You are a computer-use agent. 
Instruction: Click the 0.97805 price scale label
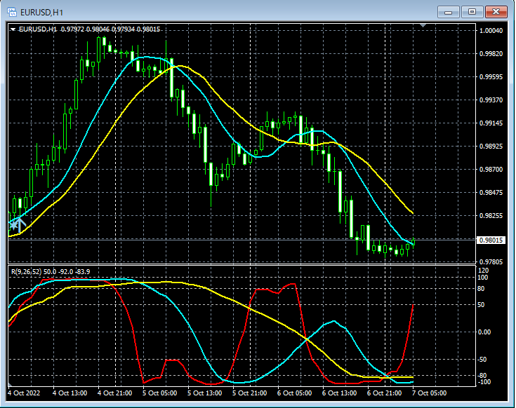pos(491,261)
